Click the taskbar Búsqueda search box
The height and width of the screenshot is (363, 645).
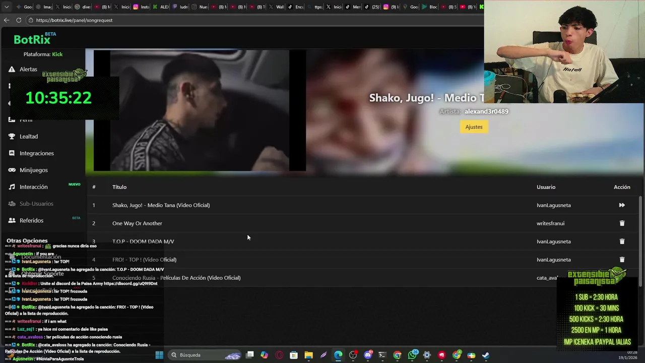[x=205, y=355]
